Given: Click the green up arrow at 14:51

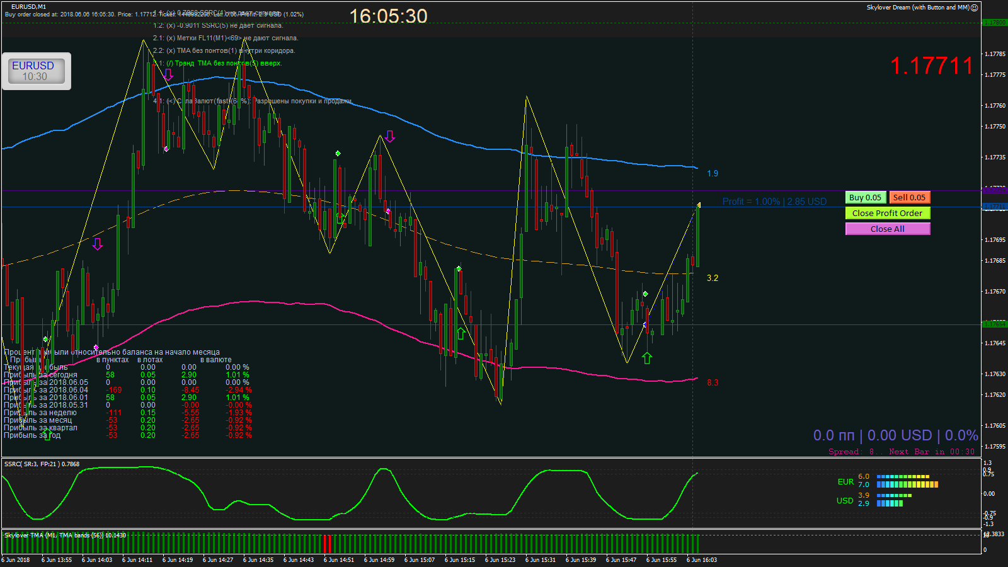Looking at the screenshot, I should click(340, 218).
